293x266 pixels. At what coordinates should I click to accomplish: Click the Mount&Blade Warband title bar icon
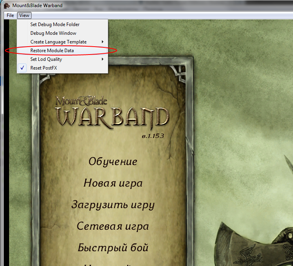(x=7, y=6)
